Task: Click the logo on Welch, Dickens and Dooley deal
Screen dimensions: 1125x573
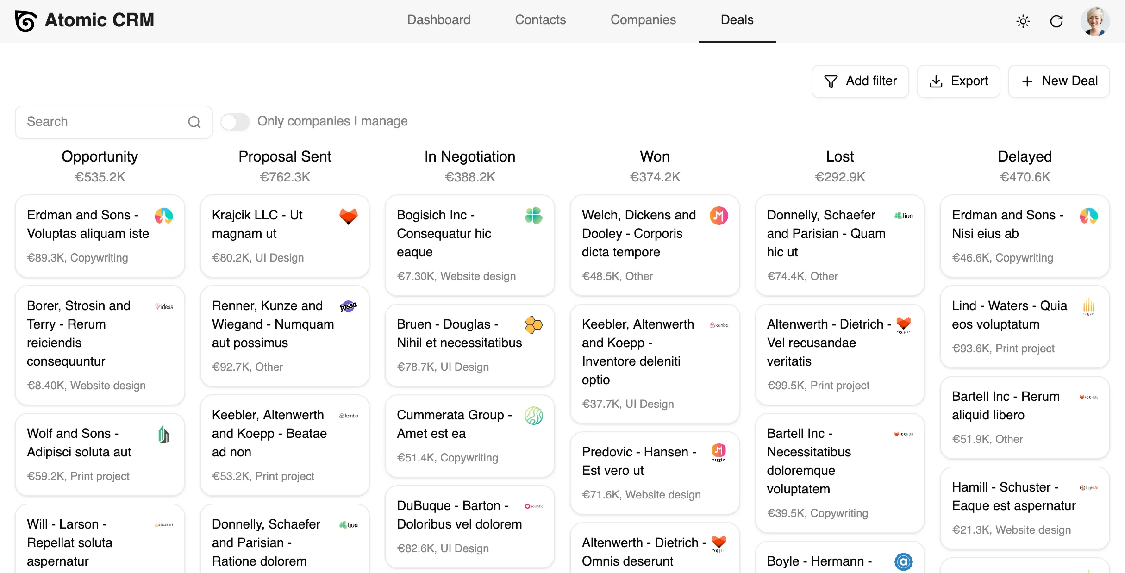Action: [x=719, y=216]
